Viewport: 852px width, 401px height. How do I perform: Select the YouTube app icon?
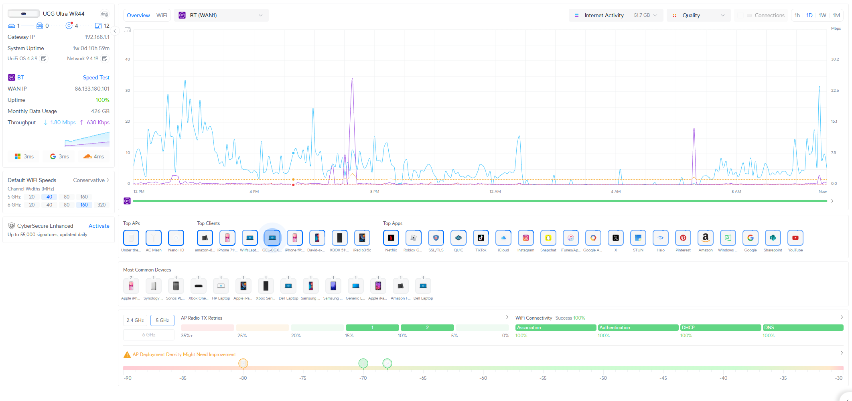tap(795, 238)
